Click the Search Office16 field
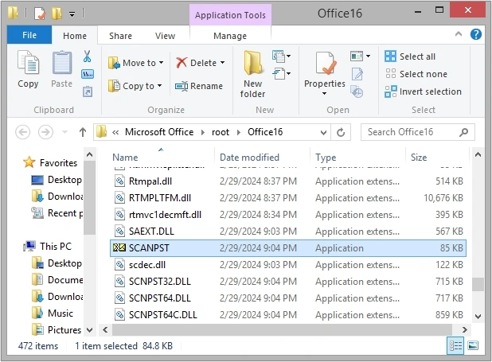 [418, 132]
